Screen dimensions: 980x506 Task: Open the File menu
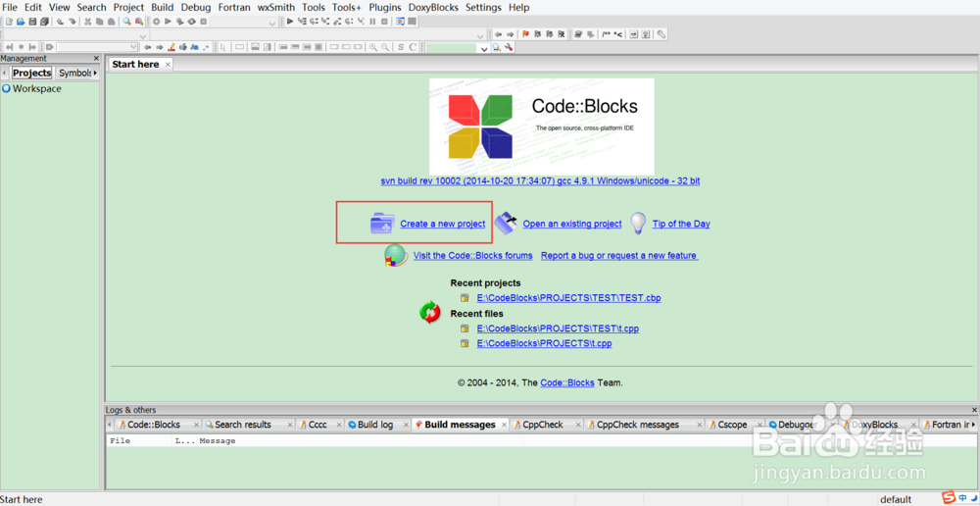tap(10, 8)
